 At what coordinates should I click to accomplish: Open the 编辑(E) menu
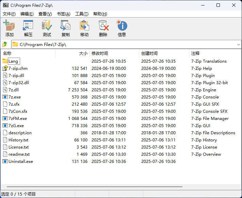(27, 14)
